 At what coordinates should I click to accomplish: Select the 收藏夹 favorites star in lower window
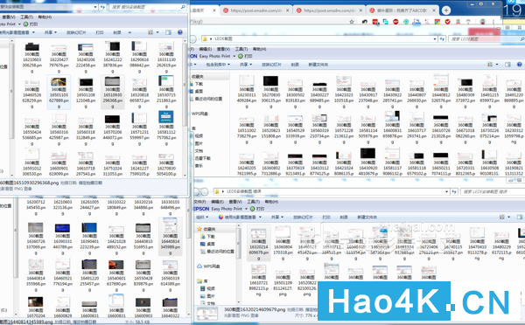tap(199, 229)
